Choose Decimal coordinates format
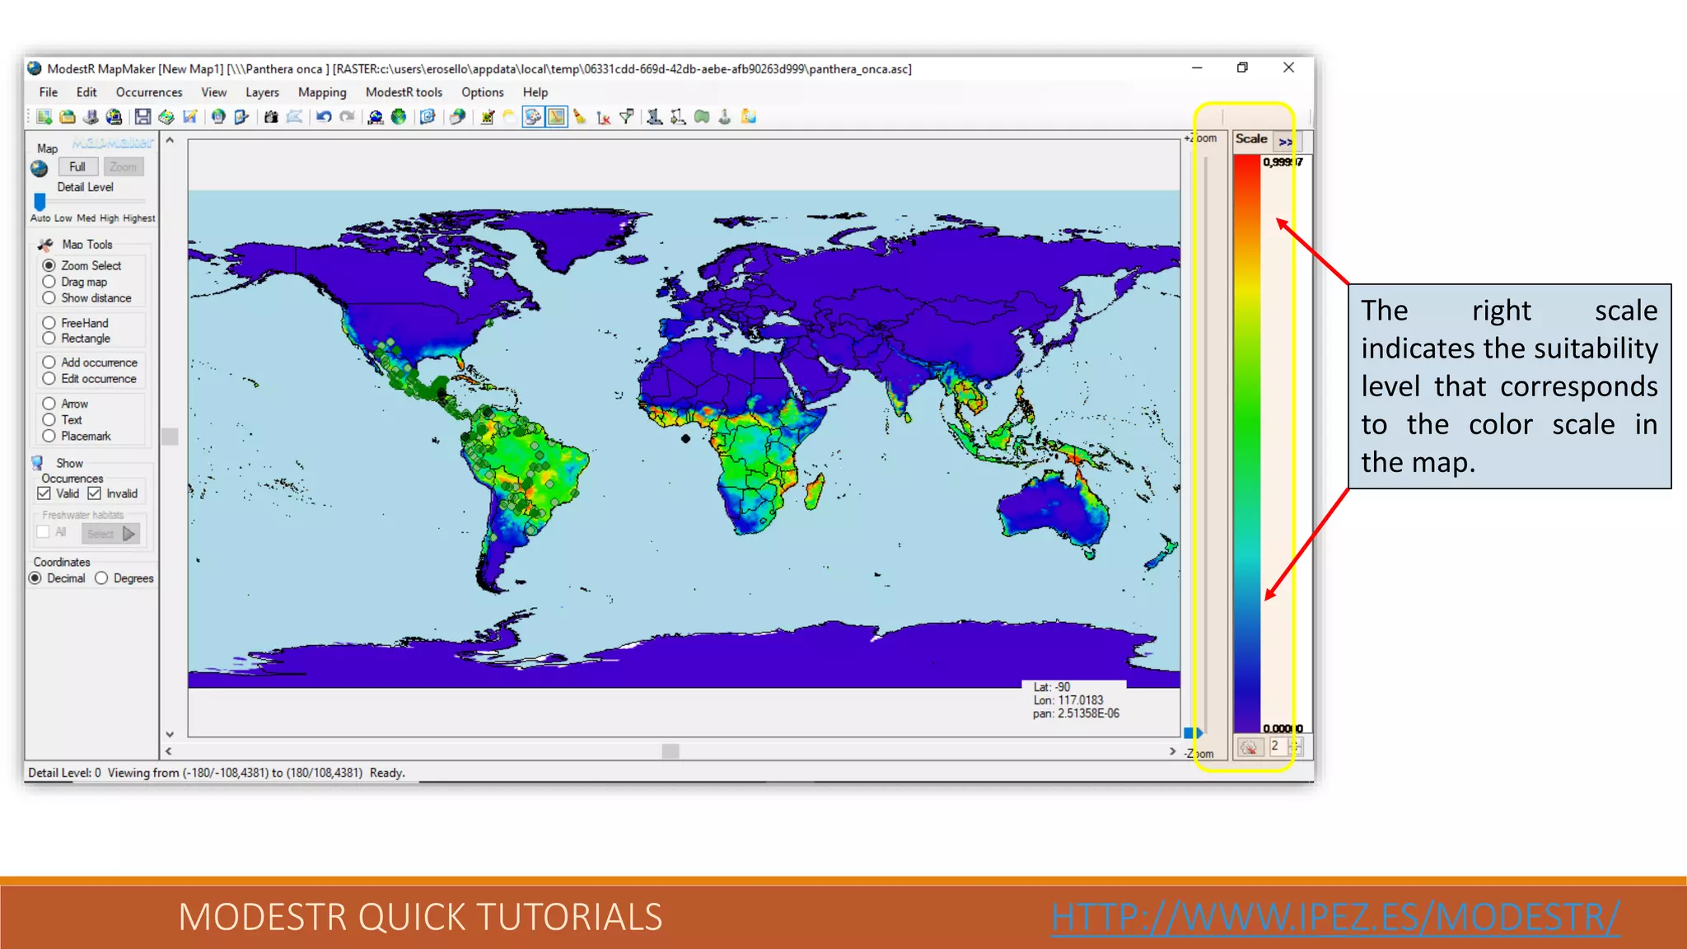The image size is (1687, 949). (x=35, y=578)
